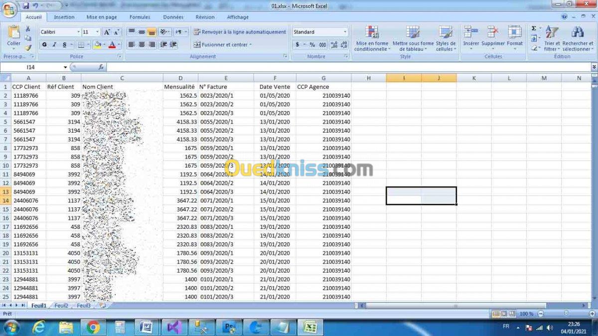The height and width of the screenshot is (336, 598).
Task: Save the workbook with the floppy icon
Action: point(25,6)
